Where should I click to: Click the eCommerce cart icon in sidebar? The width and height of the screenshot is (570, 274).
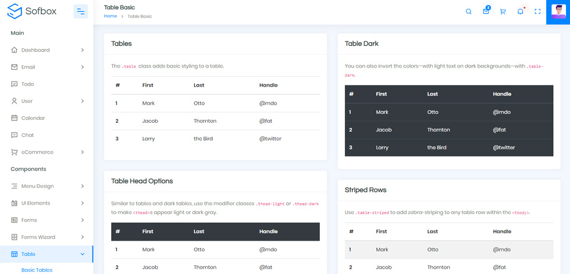click(x=14, y=152)
